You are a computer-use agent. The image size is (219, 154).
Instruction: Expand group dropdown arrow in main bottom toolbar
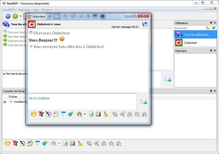click(x=59, y=143)
